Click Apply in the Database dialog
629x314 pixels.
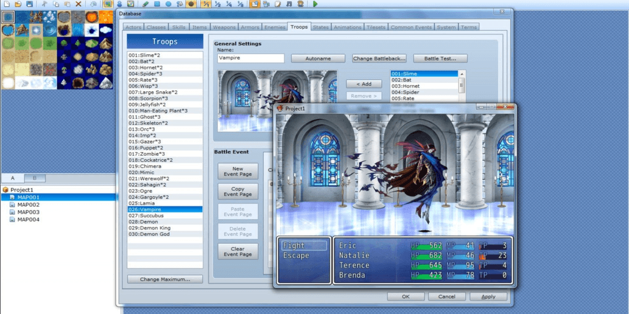[x=488, y=297]
